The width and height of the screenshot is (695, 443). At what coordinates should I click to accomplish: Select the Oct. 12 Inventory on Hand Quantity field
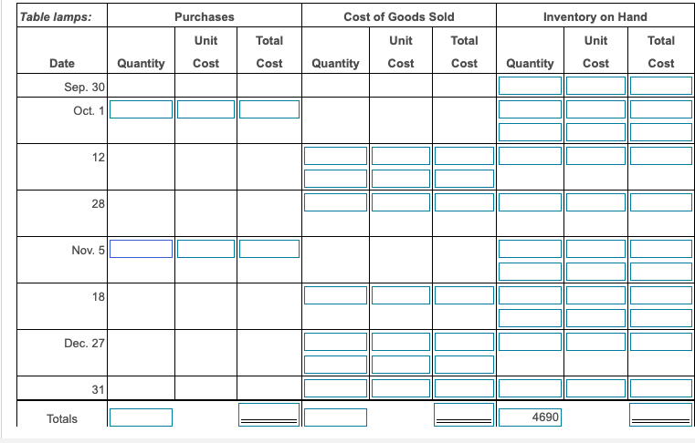[530, 156]
